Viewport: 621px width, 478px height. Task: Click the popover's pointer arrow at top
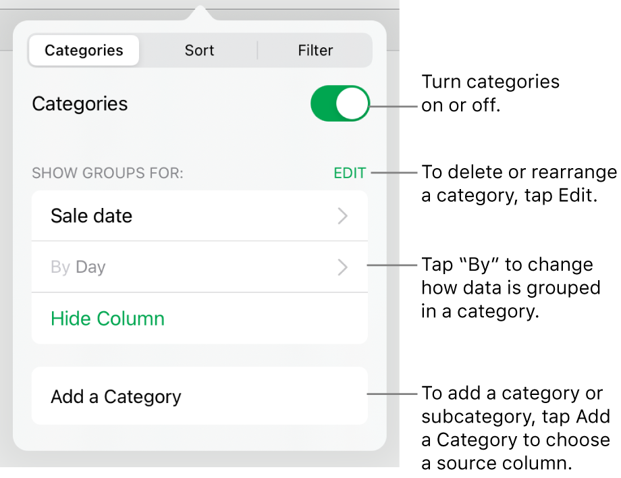click(200, 13)
